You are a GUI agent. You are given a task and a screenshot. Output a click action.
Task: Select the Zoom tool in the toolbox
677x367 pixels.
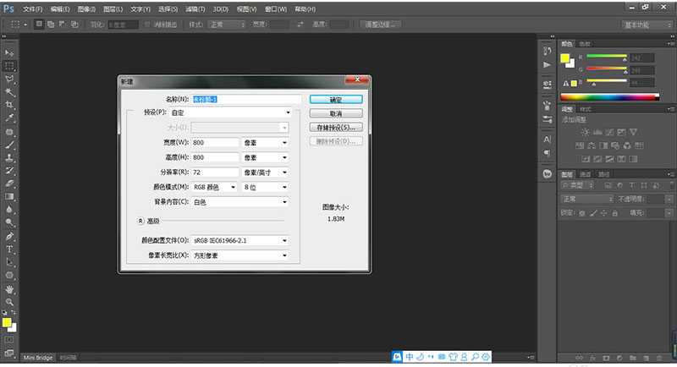tap(10, 301)
